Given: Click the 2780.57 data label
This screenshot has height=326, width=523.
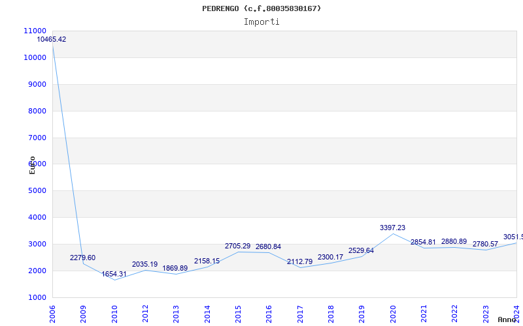Looking at the screenshot, I should 485,244.
